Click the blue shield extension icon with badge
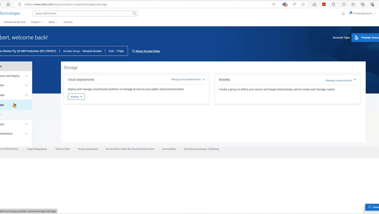Viewport: 379px width, 214px height. 285,4
